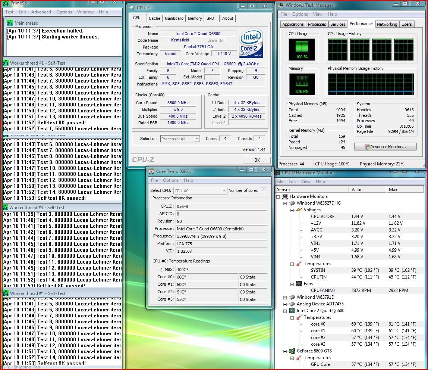Open the Help menu in Task Manager
Viewport: 428px width, 370px height.
(x=332, y=14)
